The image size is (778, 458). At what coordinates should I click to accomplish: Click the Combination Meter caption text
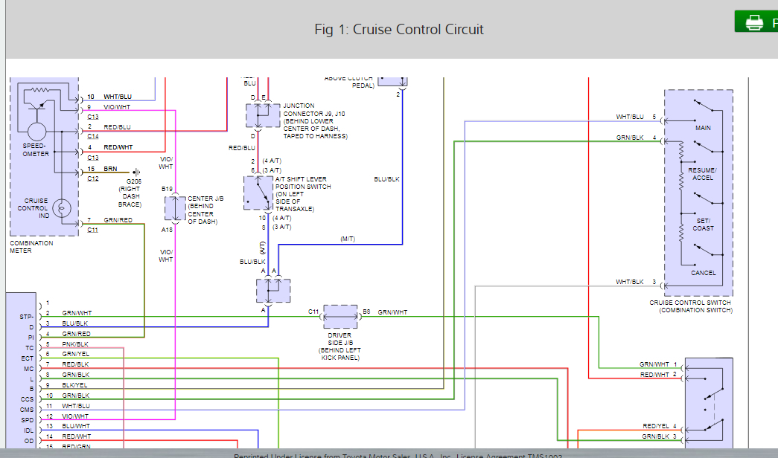(x=31, y=247)
